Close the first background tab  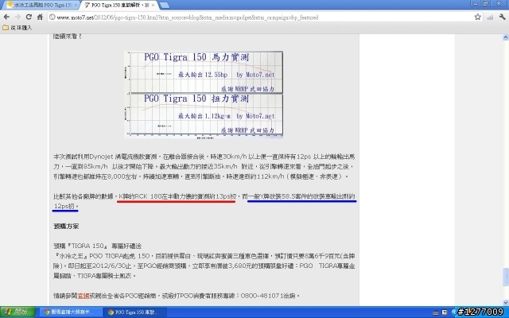click(76, 6)
